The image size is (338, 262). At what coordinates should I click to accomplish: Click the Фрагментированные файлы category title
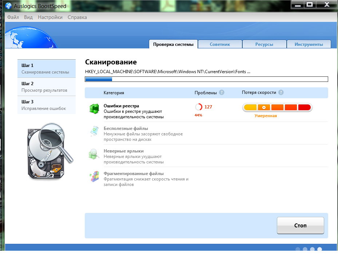134,173
